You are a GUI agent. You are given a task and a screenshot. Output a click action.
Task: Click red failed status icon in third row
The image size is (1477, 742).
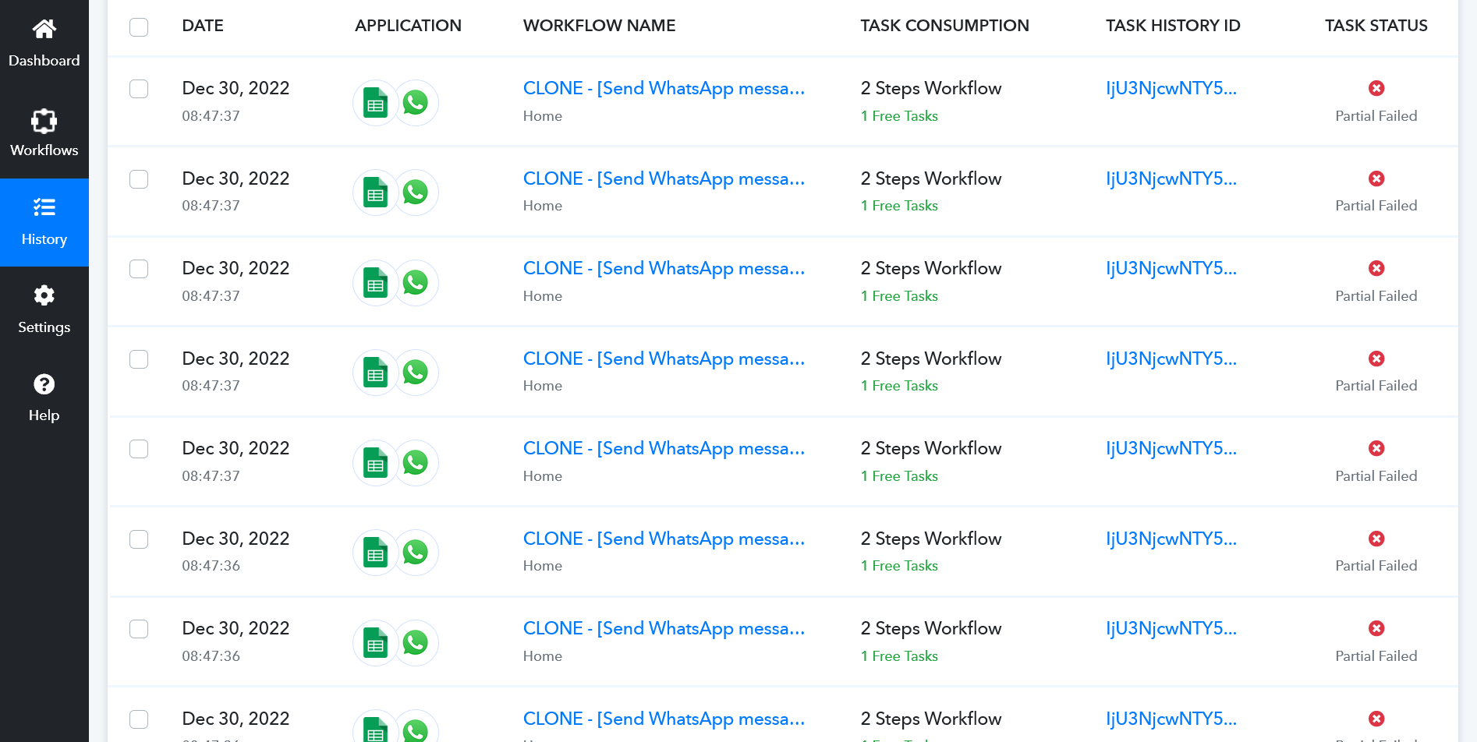(1376, 268)
